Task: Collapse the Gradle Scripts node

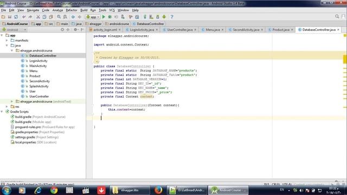Action: click(2, 112)
